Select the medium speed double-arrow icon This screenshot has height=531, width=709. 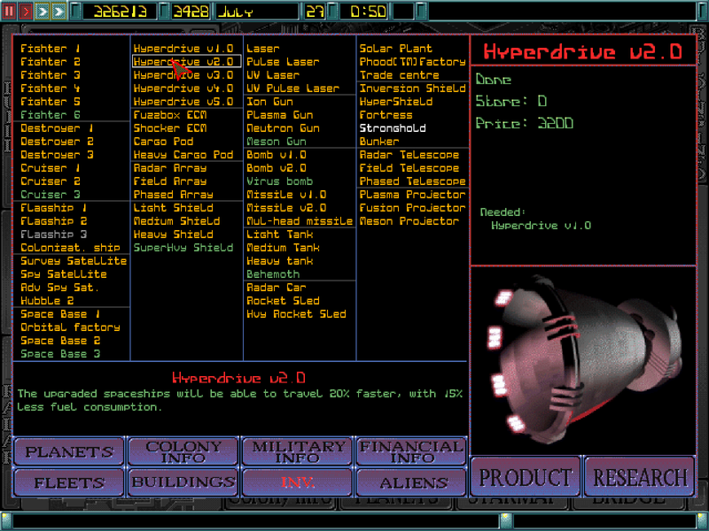point(42,11)
